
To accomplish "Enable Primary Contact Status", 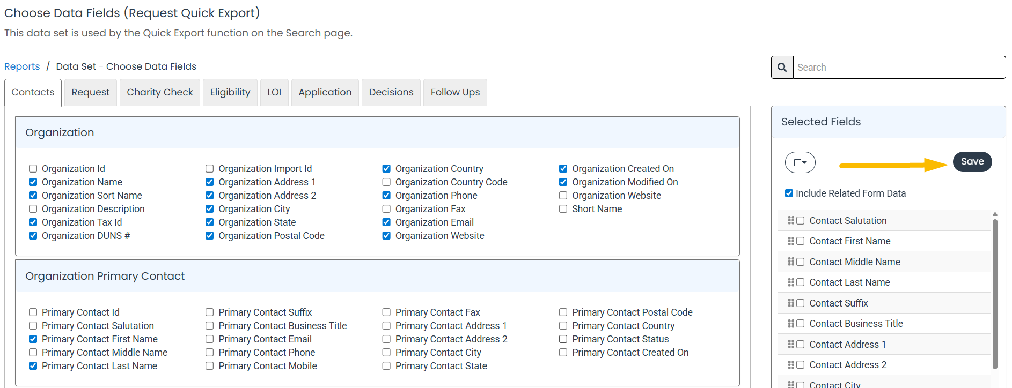I will [x=563, y=339].
